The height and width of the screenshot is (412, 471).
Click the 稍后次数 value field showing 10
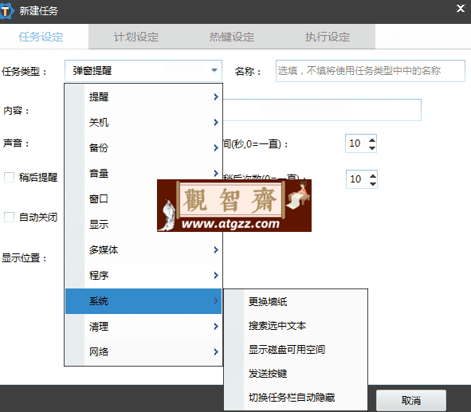click(x=358, y=179)
